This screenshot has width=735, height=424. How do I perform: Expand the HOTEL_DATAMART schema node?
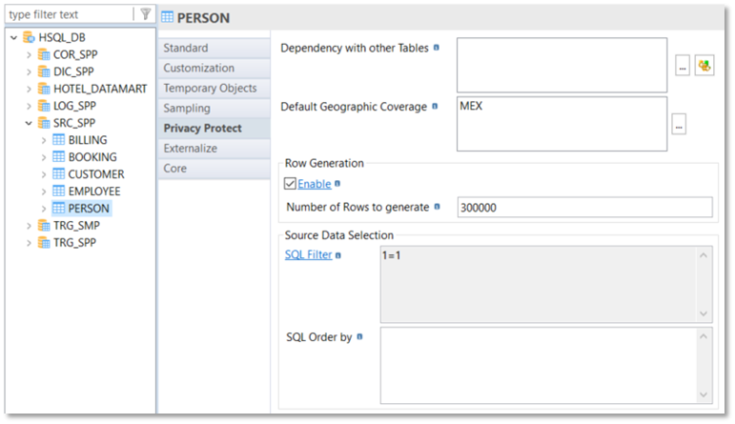(29, 89)
